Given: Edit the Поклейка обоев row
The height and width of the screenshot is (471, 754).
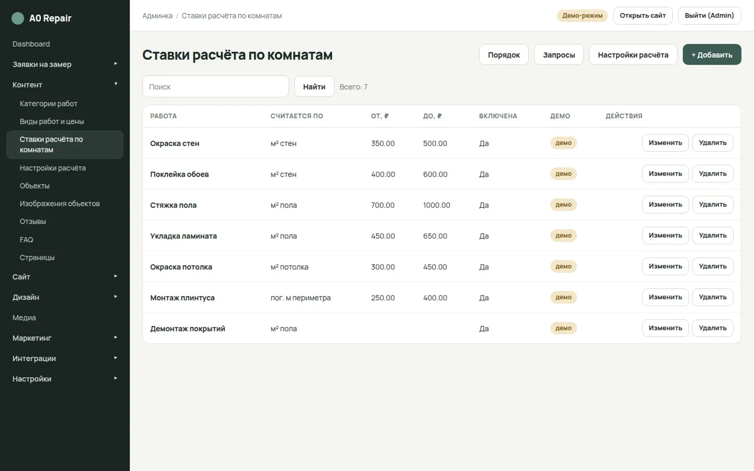Looking at the screenshot, I should pyautogui.click(x=665, y=174).
